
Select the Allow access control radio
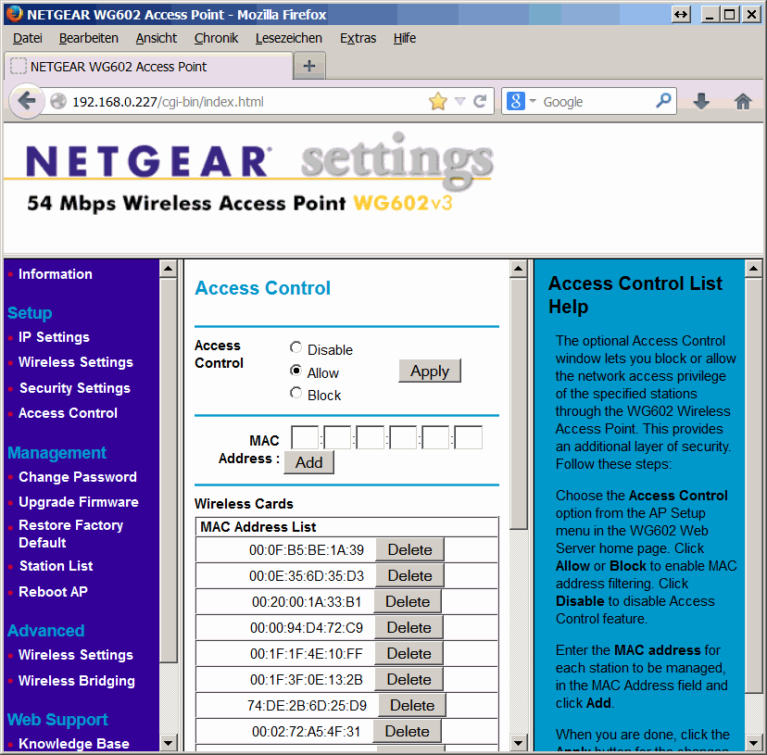(296, 371)
